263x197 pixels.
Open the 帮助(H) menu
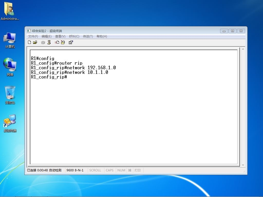pyautogui.click(x=102, y=36)
